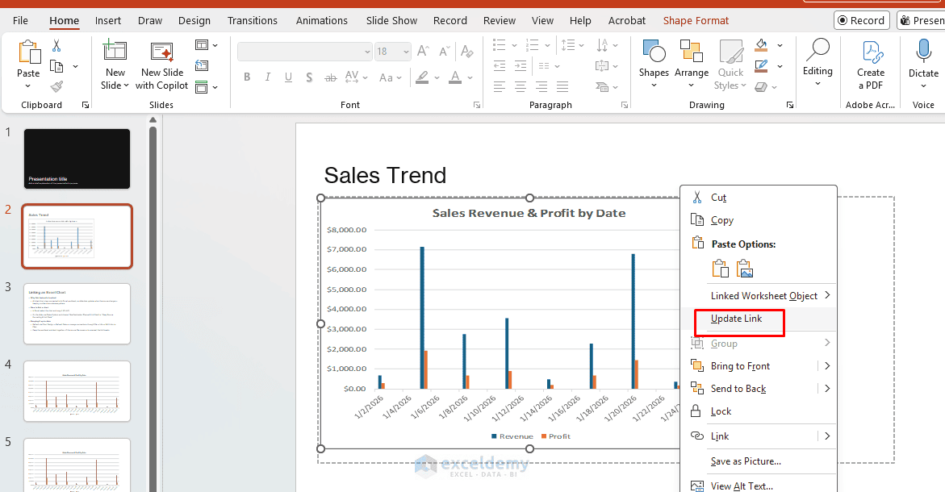The width and height of the screenshot is (945, 492).
Task: Click the Quick Styles icon
Action: click(731, 52)
